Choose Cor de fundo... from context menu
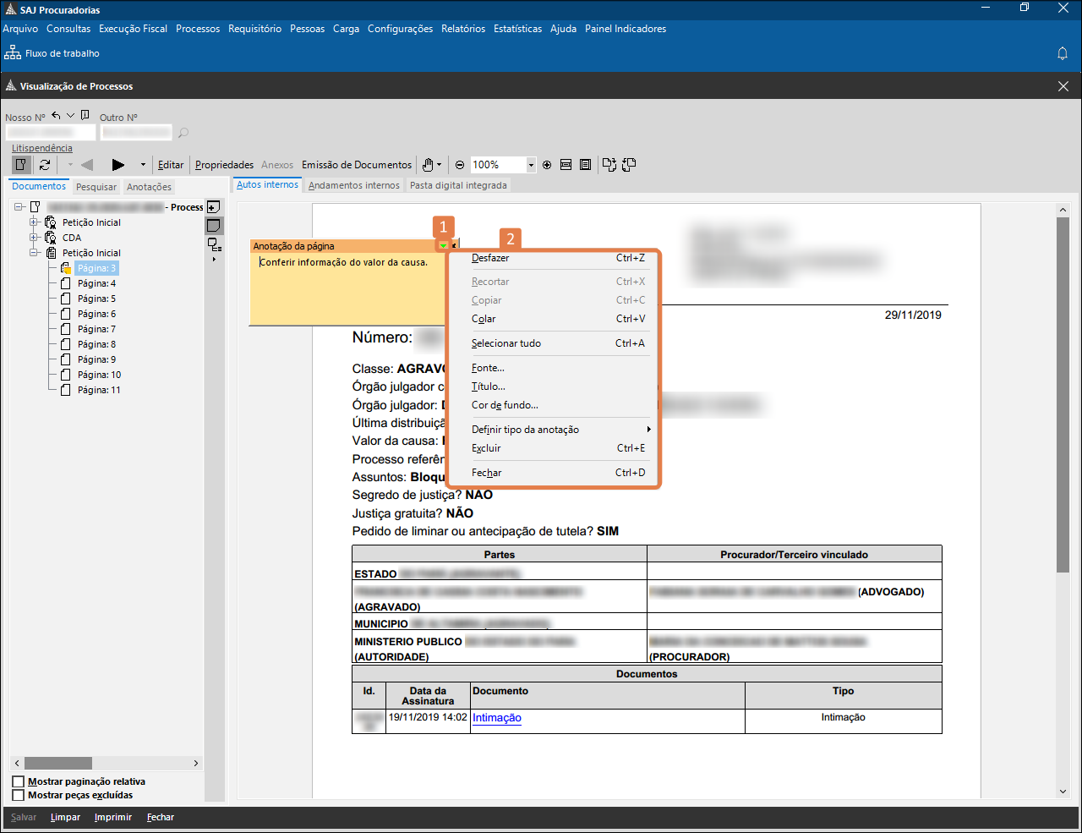Screen dimensions: 1082x833 click(505, 405)
